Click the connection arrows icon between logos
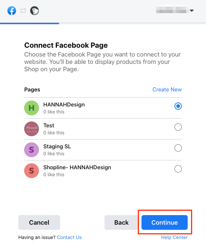The width and height of the screenshot is (206, 243). (x=23, y=11)
